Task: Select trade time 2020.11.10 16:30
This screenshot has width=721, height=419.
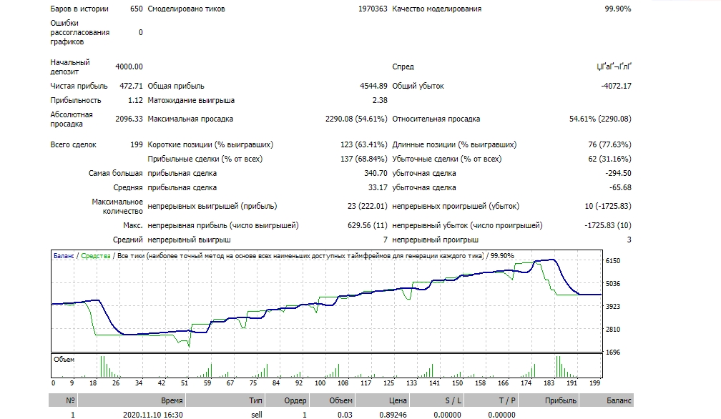Action: [152, 415]
